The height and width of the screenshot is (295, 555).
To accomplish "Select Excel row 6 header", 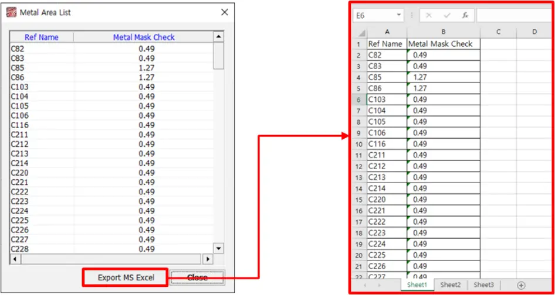I will (x=358, y=100).
